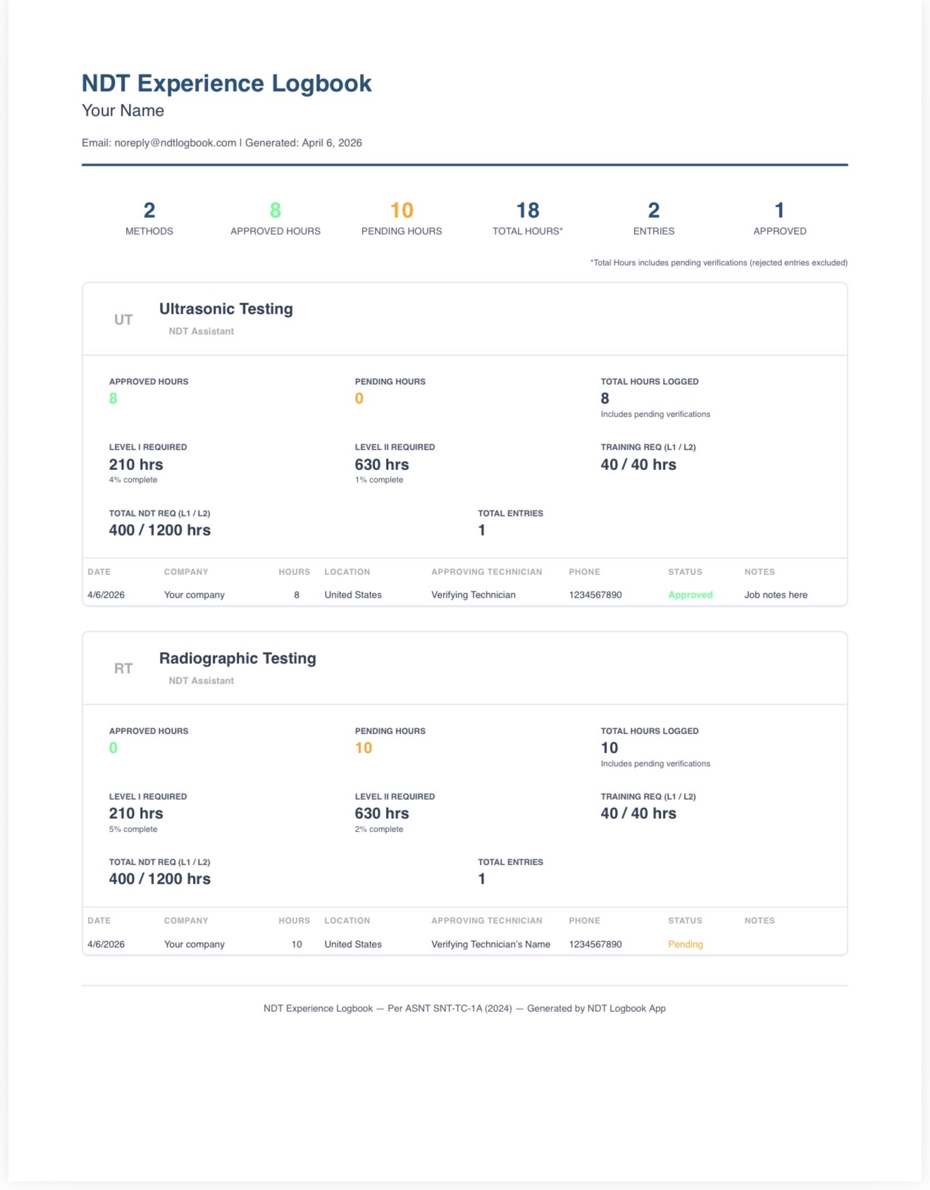
Task: Click the orange Pending status in RT table
Action: point(686,944)
